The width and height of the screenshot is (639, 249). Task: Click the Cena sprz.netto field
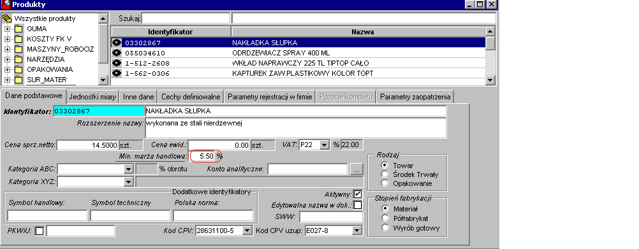point(87,145)
